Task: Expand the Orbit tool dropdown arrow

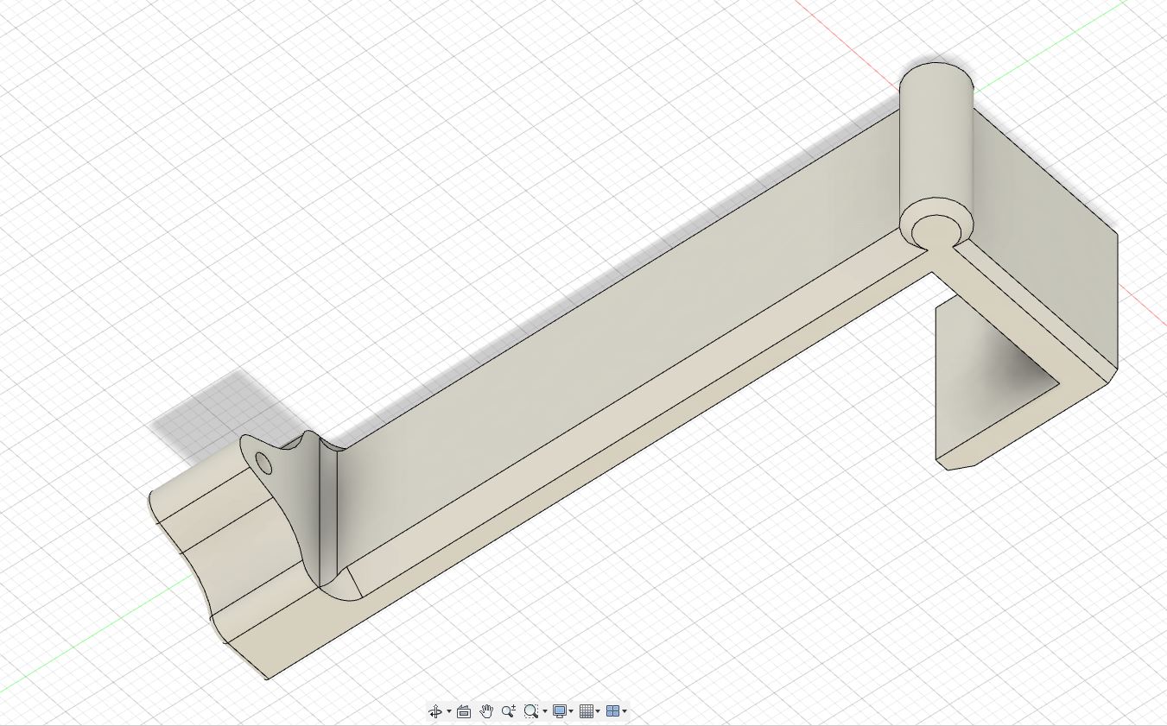Action: 448,710
